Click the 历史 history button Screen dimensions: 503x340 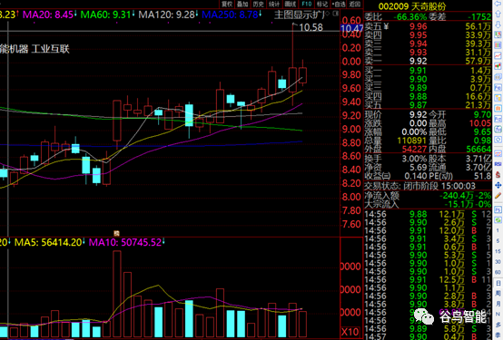[258, 4]
